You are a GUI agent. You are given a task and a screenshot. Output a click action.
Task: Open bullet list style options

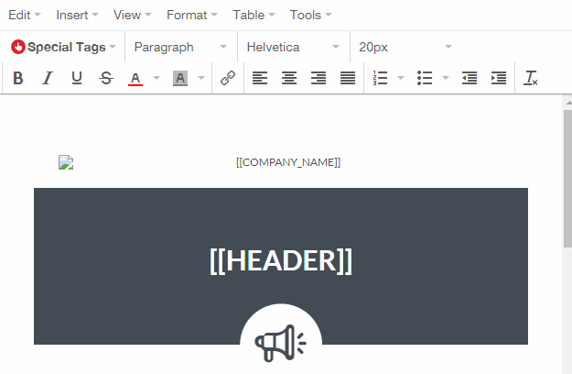(446, 78)
